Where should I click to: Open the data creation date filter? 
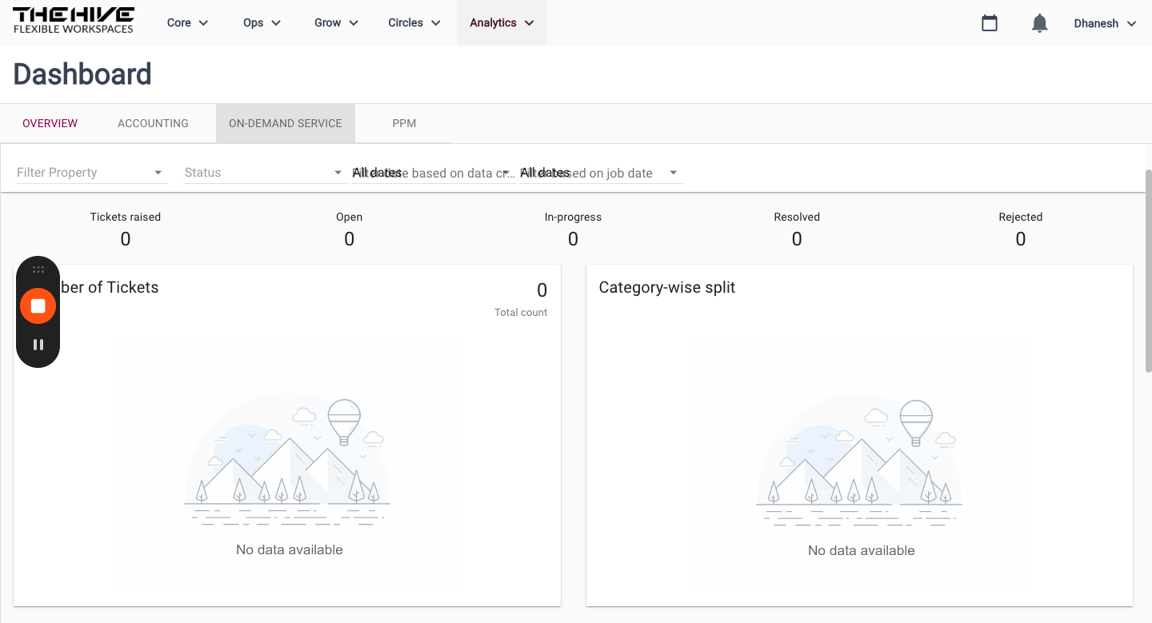(x=433, y=173)
